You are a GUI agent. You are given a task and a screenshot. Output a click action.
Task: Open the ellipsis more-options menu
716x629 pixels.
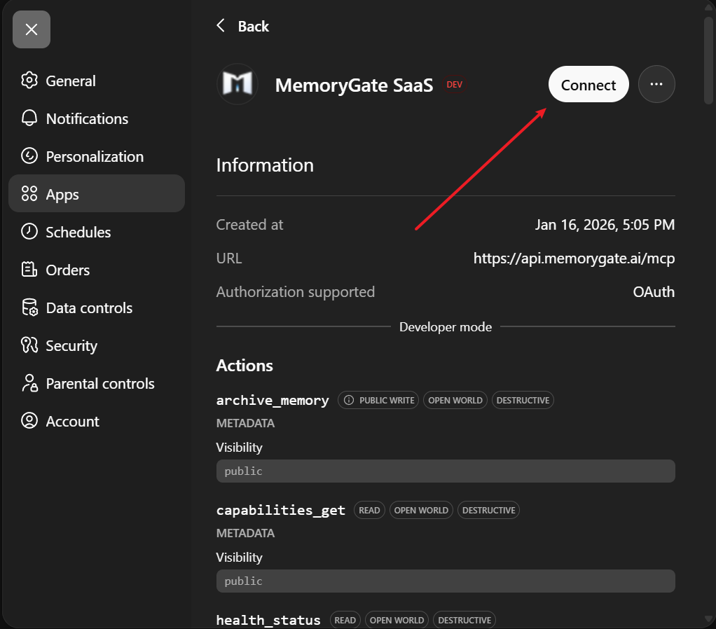(x=656, y=83)
